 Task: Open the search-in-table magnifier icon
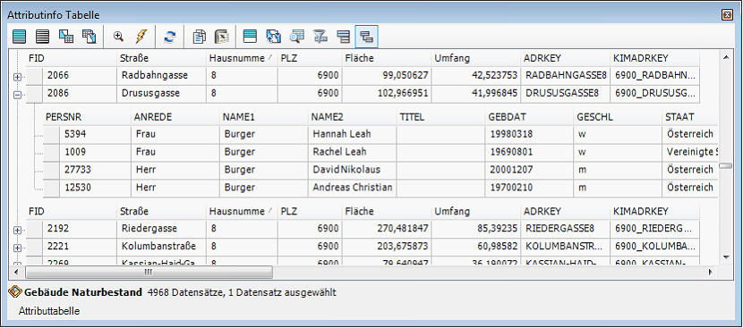click(297, 37)
